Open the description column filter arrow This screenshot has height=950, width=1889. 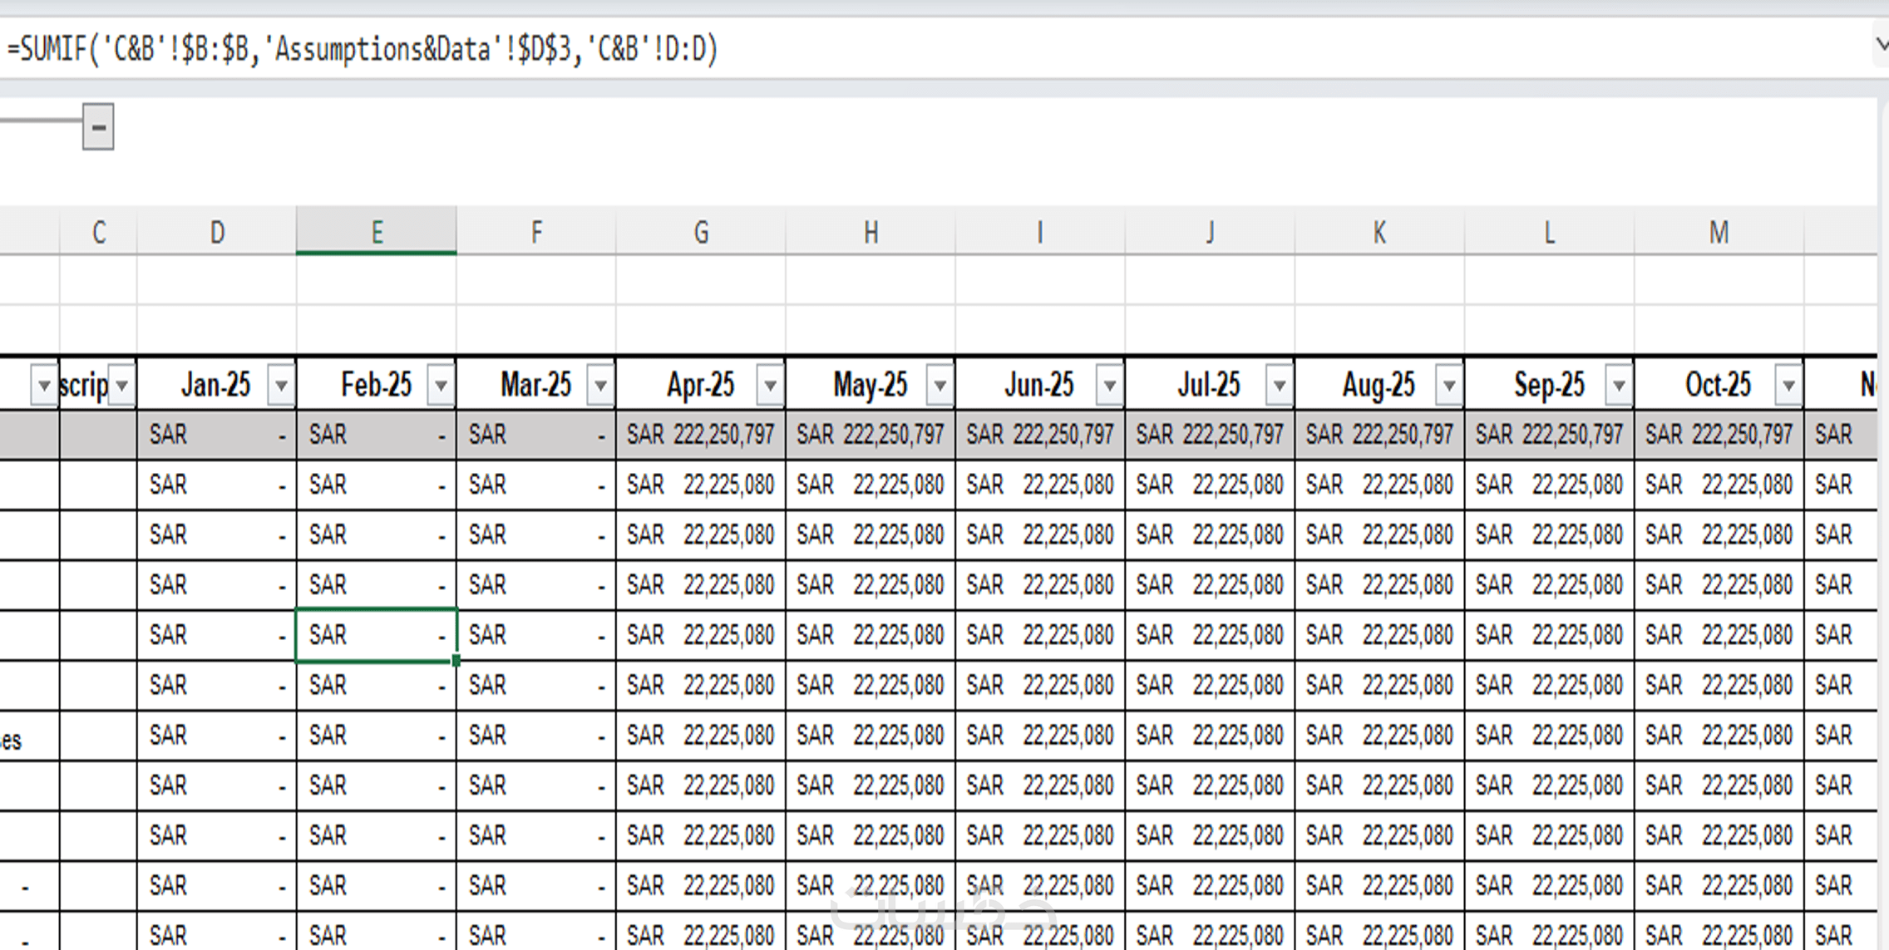[x=122, y=386]
